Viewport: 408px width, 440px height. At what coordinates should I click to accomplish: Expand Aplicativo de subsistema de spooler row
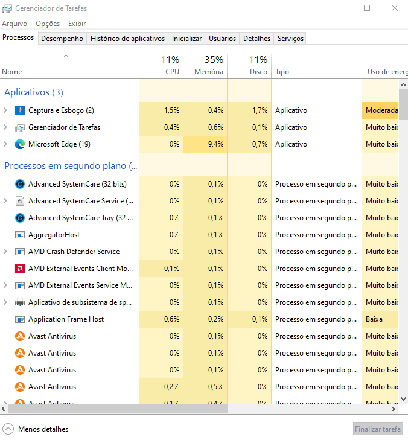click(x=5, y=302)
